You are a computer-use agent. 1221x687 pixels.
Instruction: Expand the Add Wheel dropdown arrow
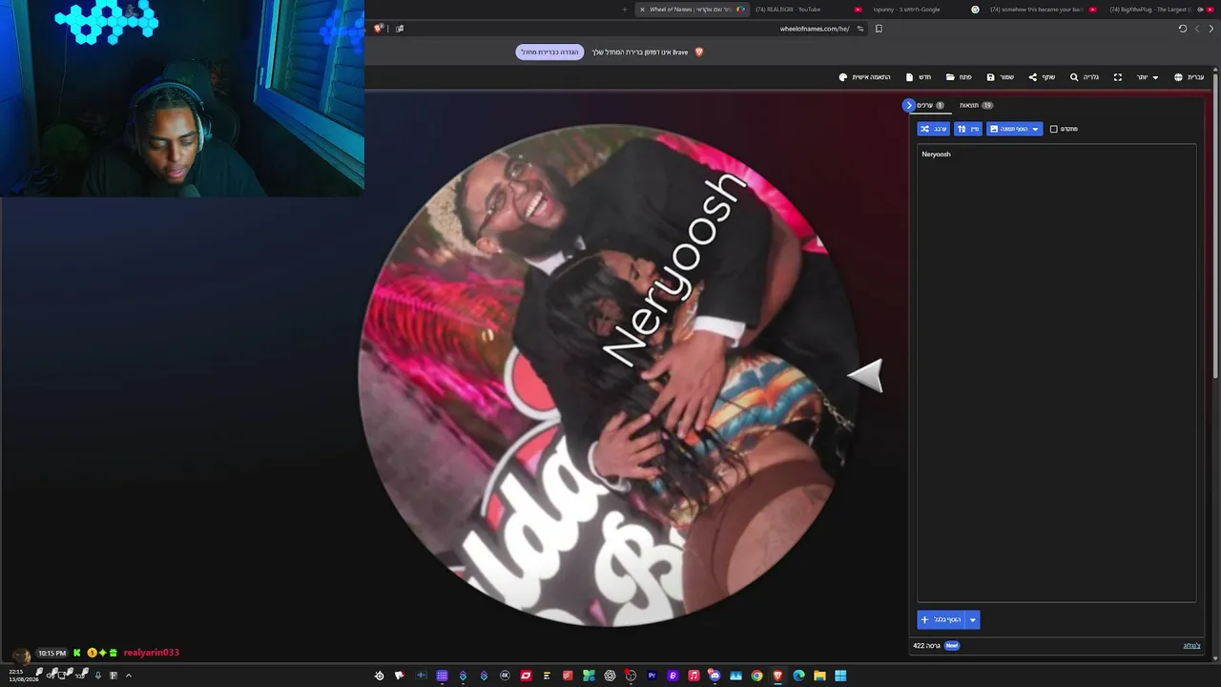click(973, 620)
